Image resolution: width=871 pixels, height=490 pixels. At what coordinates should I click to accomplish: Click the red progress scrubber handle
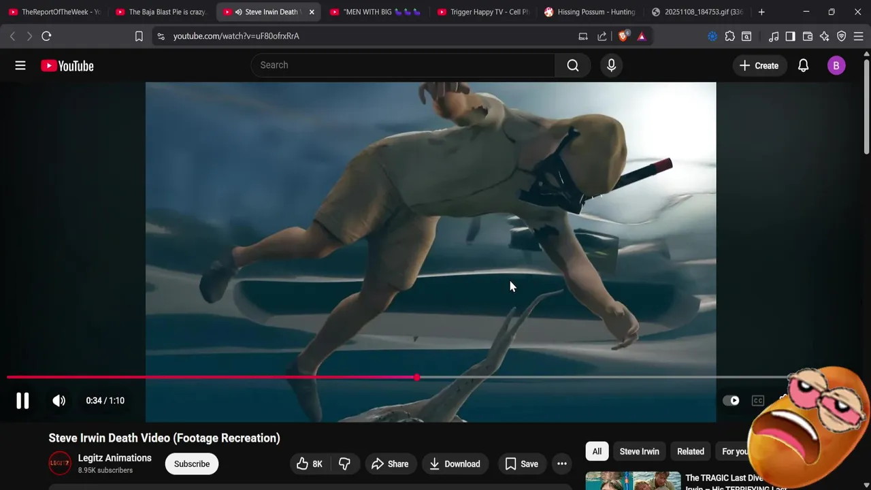click(416, 377)
